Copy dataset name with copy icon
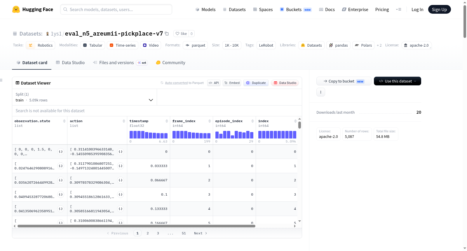Viewport: 467px width, 251px height. pyautogui.click(x=167, y=34)
